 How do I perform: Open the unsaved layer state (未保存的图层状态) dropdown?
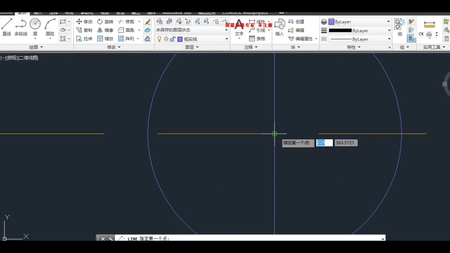(192, 30)
